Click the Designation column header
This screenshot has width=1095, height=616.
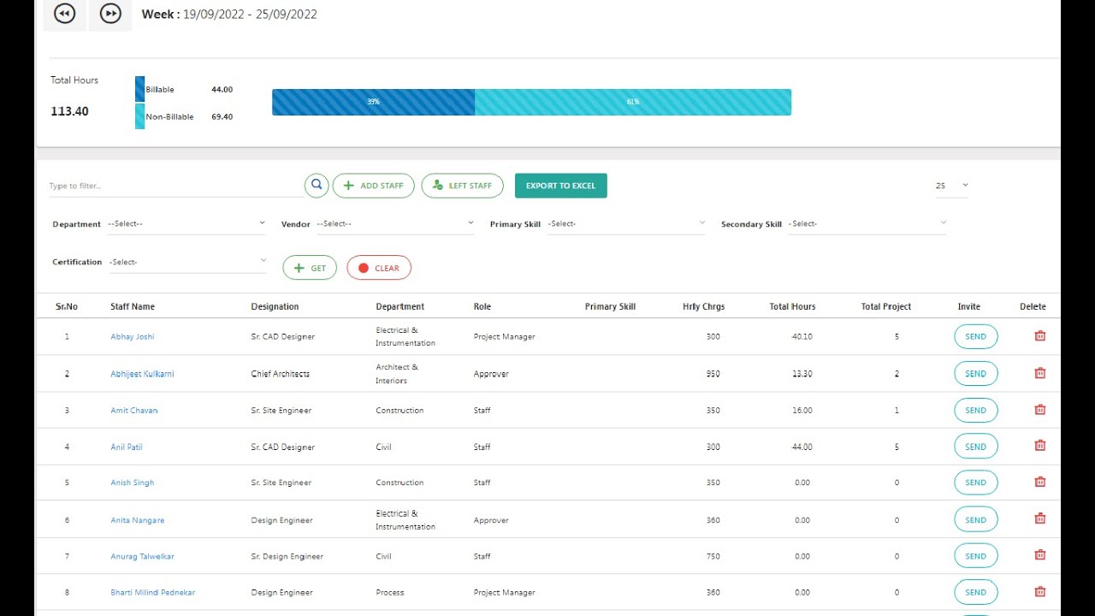click(275, 306)
